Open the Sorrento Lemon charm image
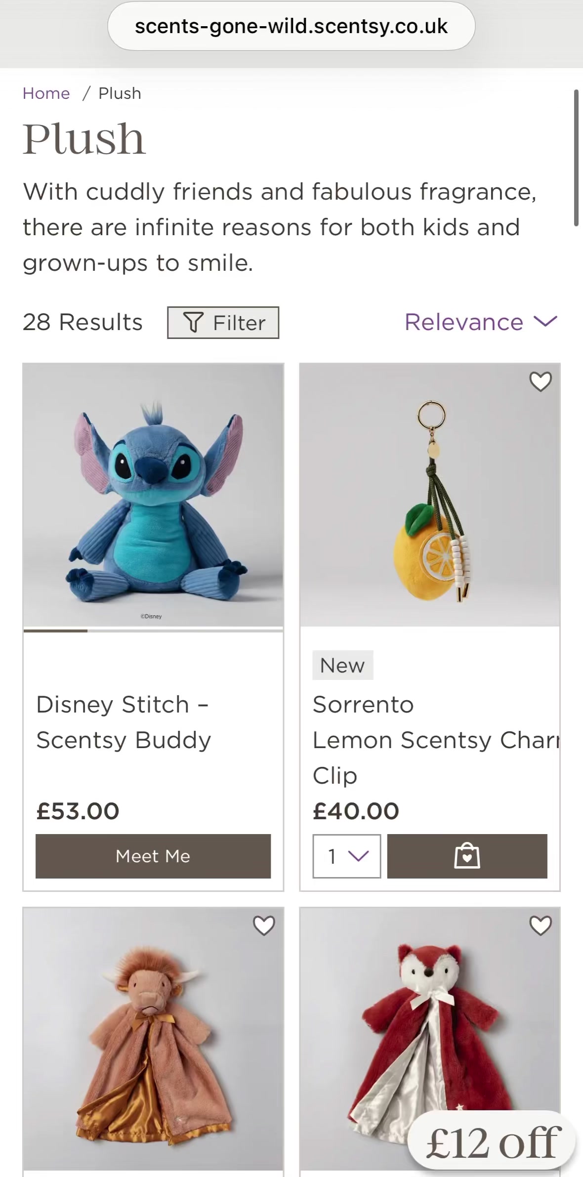Viewport: 583px width, 1177px height. point(430,496)
